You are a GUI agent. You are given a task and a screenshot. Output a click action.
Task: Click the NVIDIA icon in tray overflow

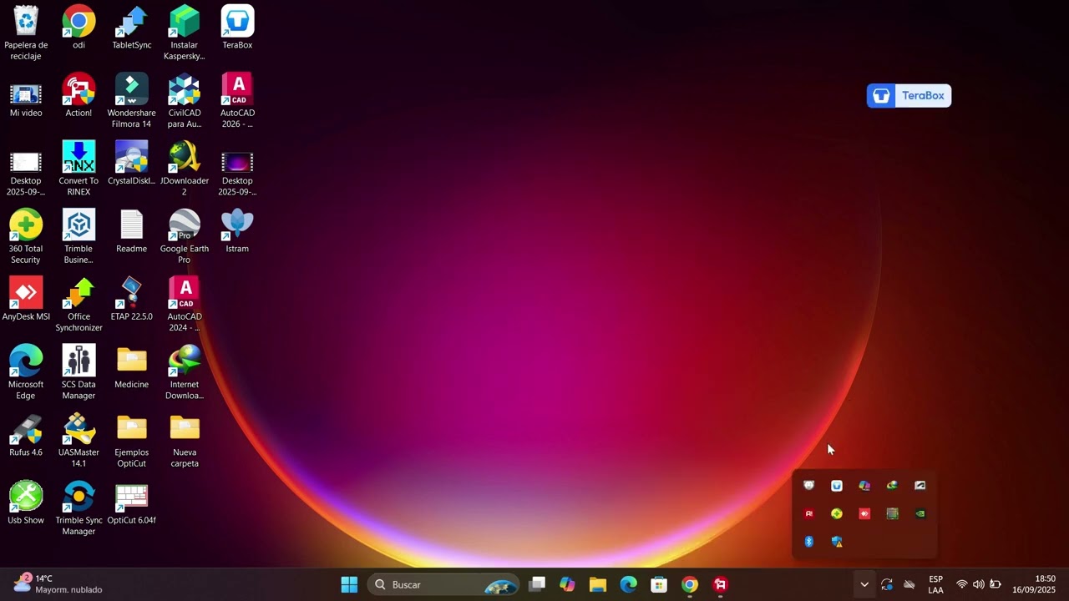click(x=920, y=514)
